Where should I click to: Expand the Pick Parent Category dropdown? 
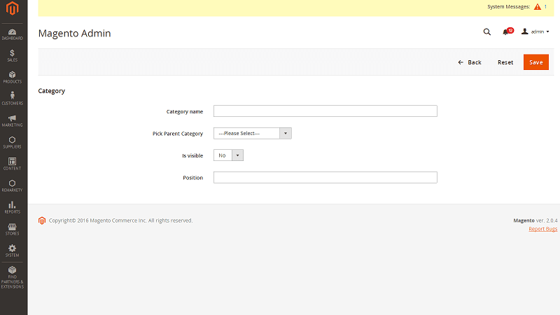click(252, 134)
